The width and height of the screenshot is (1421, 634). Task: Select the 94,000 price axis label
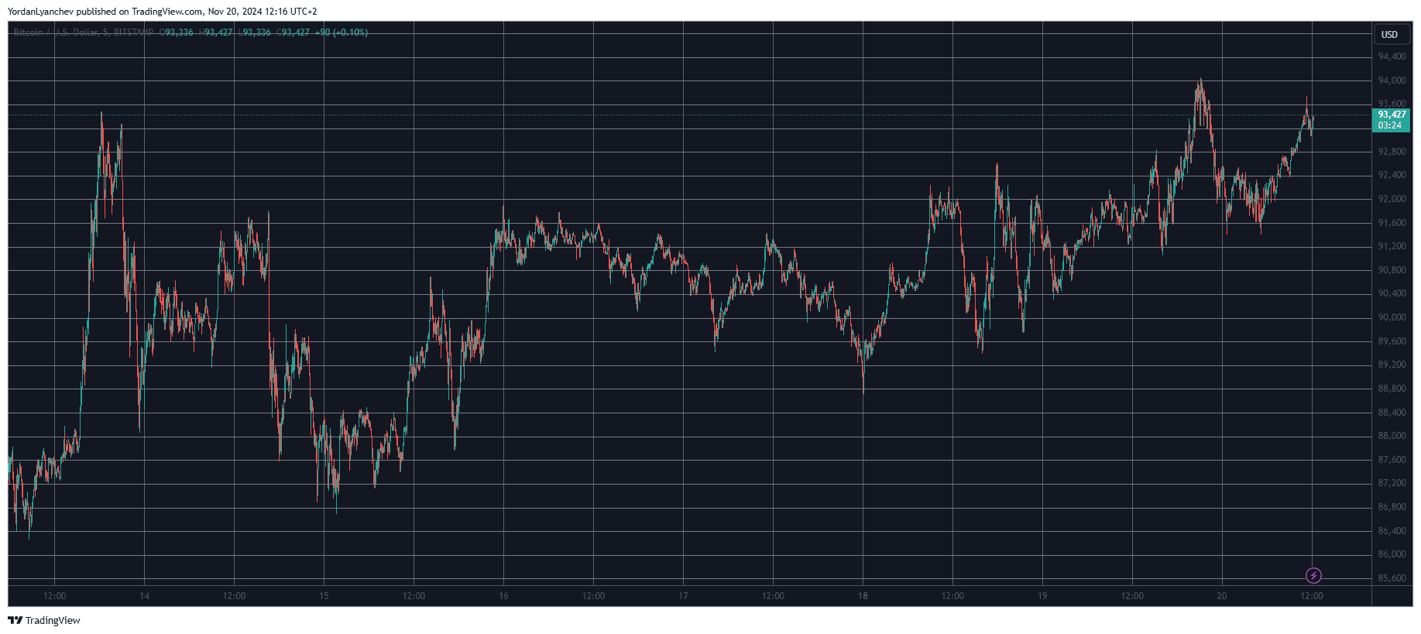(x=1392, y=81)
